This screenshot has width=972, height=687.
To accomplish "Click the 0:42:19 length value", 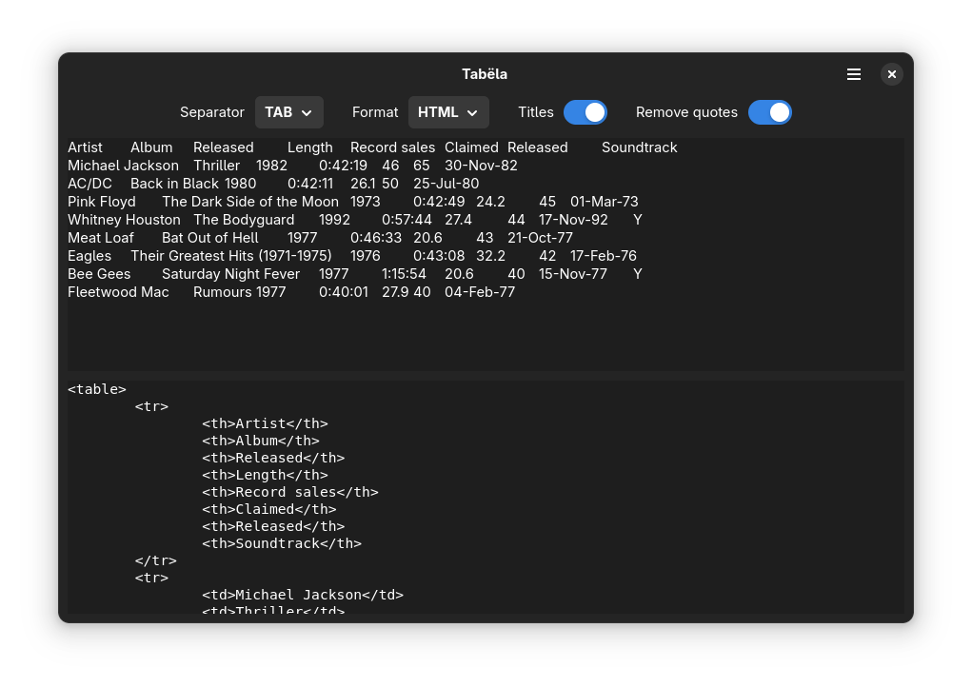I will point(343,166).
